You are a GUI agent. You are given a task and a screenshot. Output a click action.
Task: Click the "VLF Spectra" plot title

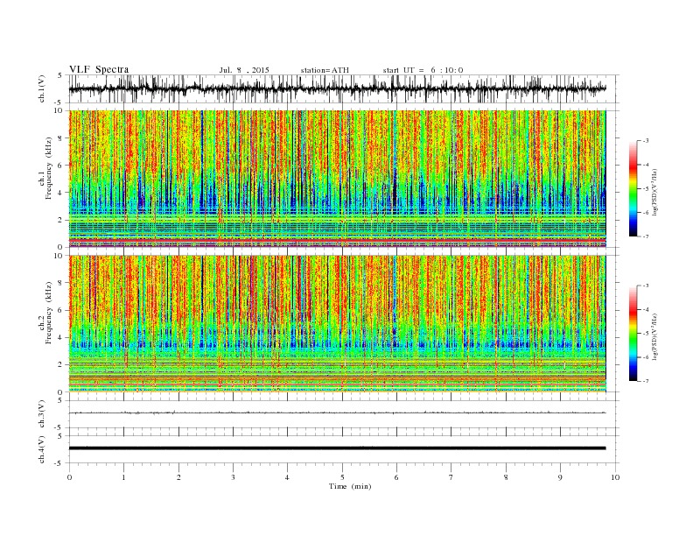[x=99, y=69]
